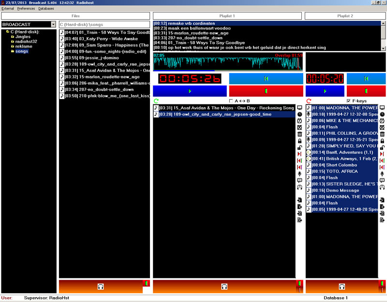Click the Playlist 1 header button

pyautogui.click(x=227, y=16)
